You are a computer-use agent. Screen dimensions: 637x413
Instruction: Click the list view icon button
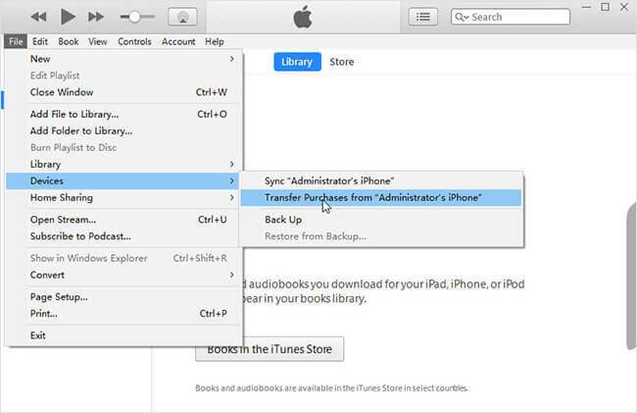[423, 17]
